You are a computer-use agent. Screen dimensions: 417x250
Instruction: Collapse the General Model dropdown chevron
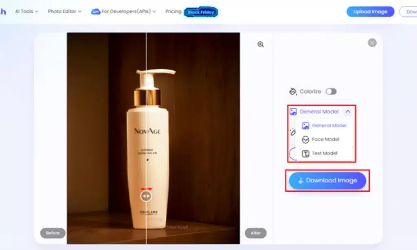348,112
